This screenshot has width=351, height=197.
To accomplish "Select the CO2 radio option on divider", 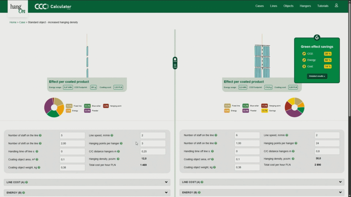I will (175, 60).
